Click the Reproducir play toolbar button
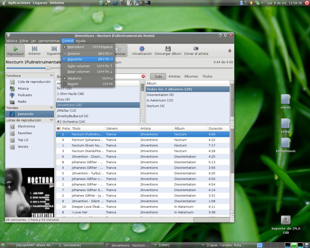Screen dimensions: 310x248 point(15,51)
